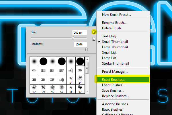Choose the spatter brush labeled 39

(x=43, y=89)
